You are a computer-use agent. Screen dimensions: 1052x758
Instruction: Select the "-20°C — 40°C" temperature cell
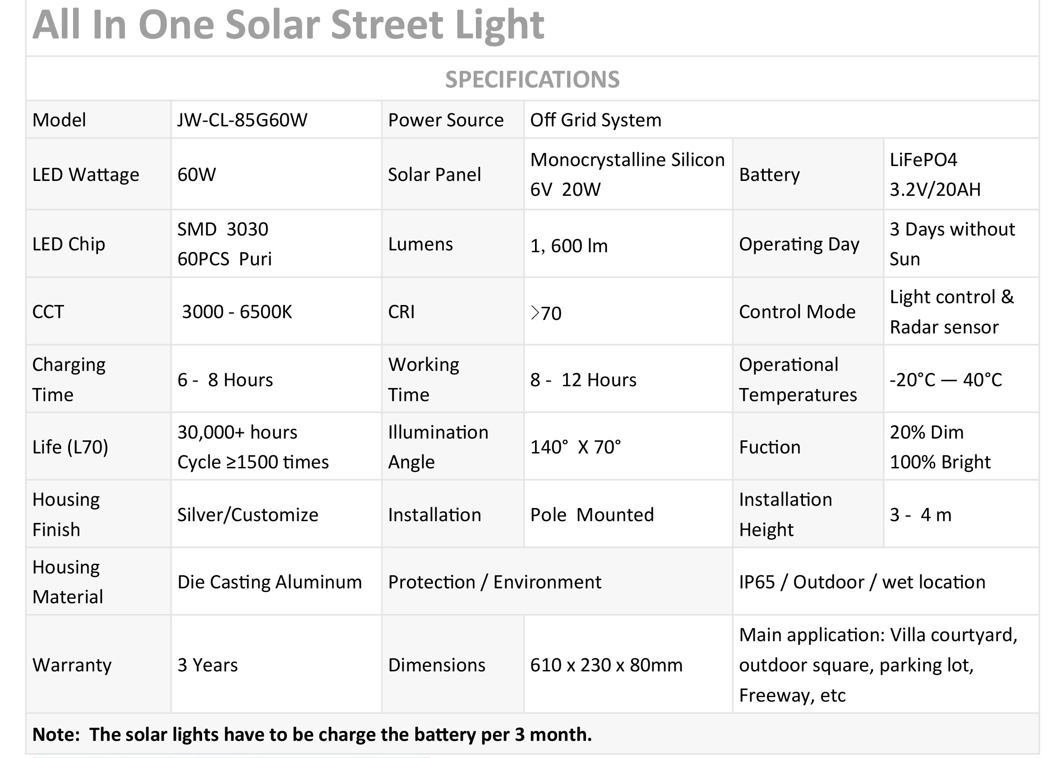(x=946, y=380)
